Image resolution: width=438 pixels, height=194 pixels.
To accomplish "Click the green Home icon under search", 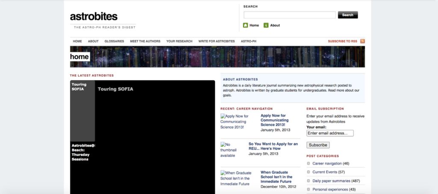I will [x=246, y=25].
